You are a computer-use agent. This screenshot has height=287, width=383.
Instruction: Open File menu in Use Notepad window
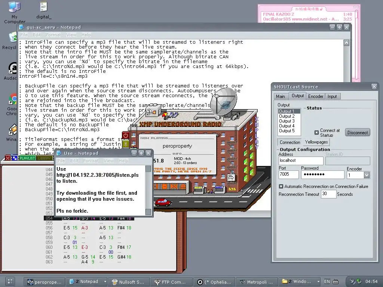61,161
